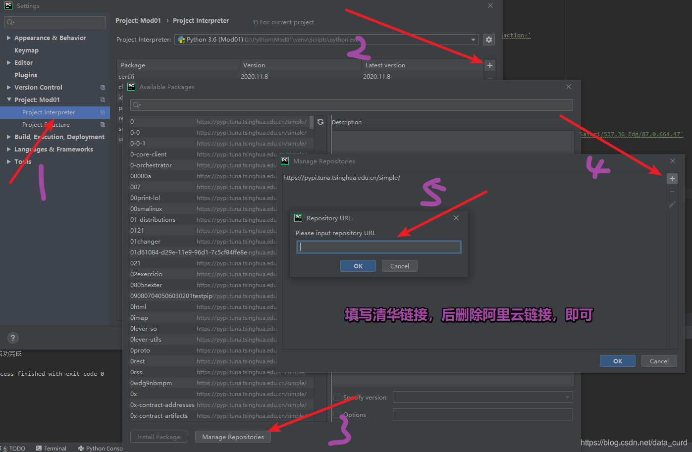Viewport: 692px width, 452px height.
Task: Click the Settings search field
Action: pos(55,22)
